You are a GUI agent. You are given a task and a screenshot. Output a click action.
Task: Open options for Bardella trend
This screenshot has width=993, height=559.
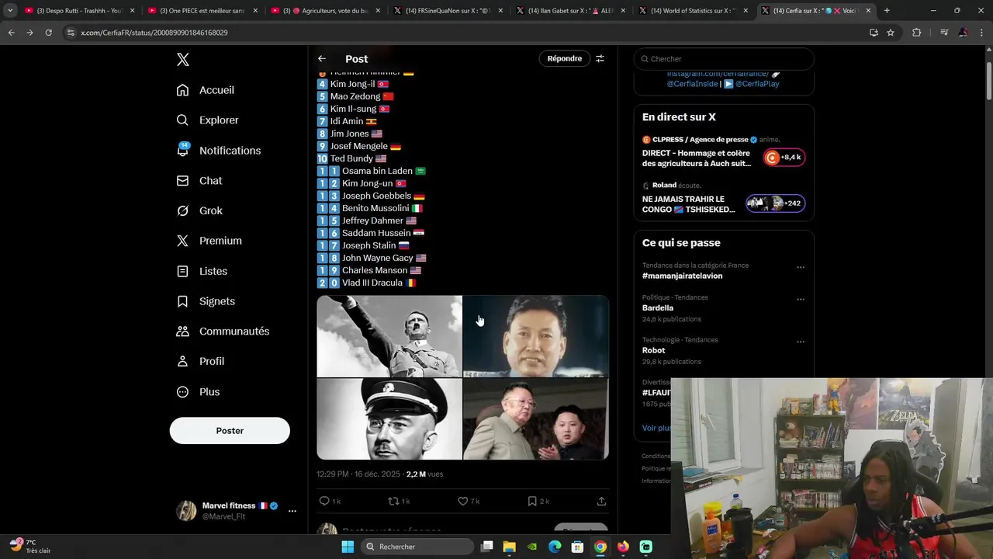tap(801, 299)
